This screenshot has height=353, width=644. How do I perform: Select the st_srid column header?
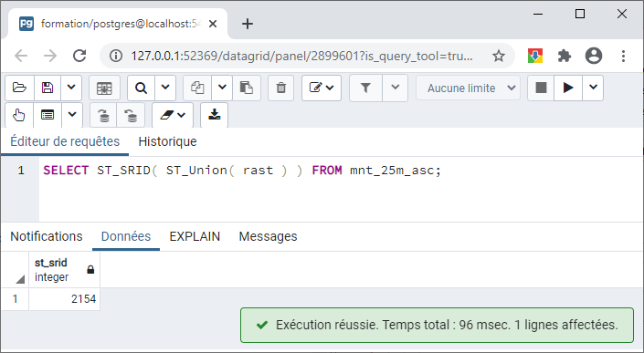[x=65, y=270]
